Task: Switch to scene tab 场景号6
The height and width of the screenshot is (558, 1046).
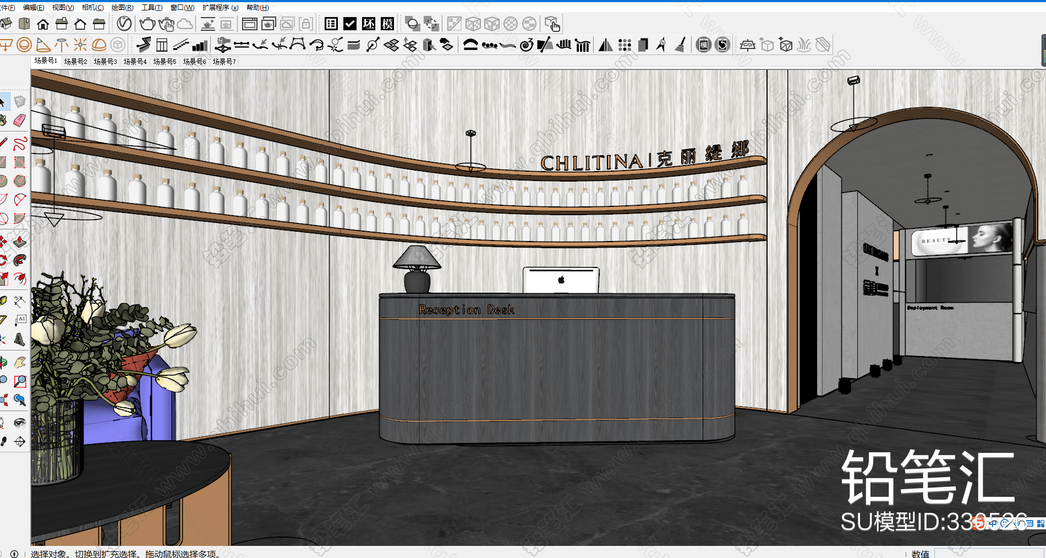Action: click(x=194, y=61)
